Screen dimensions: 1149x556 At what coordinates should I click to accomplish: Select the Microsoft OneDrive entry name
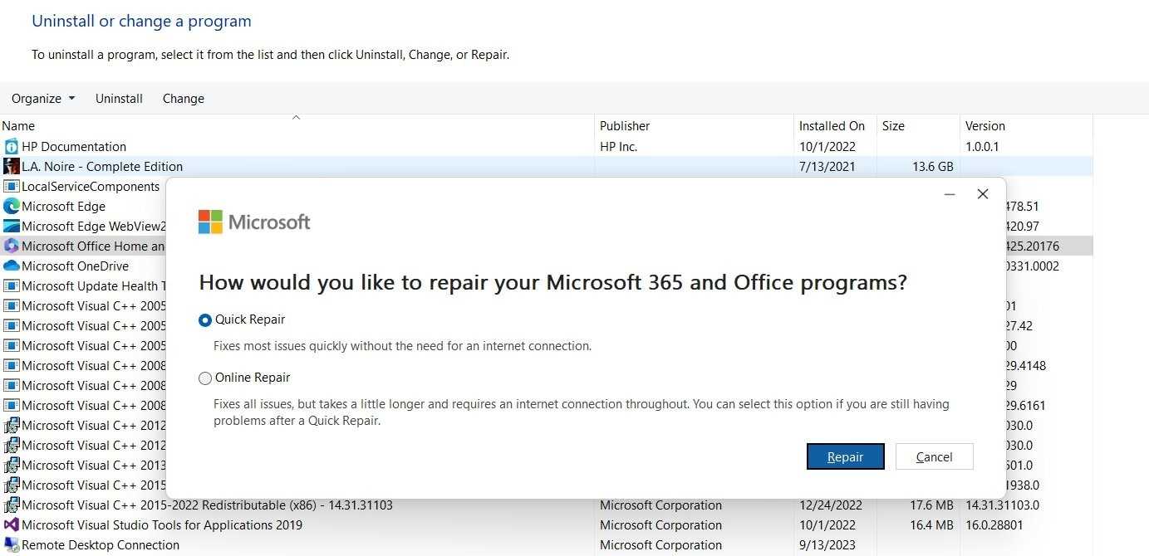pyautogui.click(x=76, y=266)
